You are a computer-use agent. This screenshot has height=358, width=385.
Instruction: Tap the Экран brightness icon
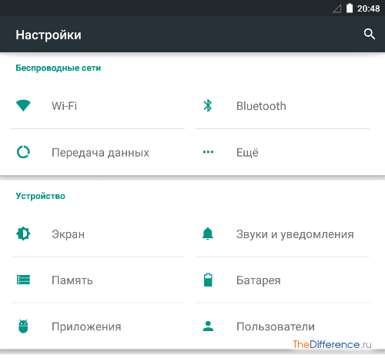[x=23, y=234]
